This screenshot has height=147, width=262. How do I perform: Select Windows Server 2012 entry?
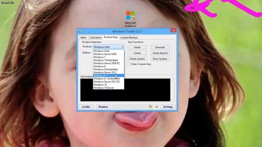(x=108, y=72)
